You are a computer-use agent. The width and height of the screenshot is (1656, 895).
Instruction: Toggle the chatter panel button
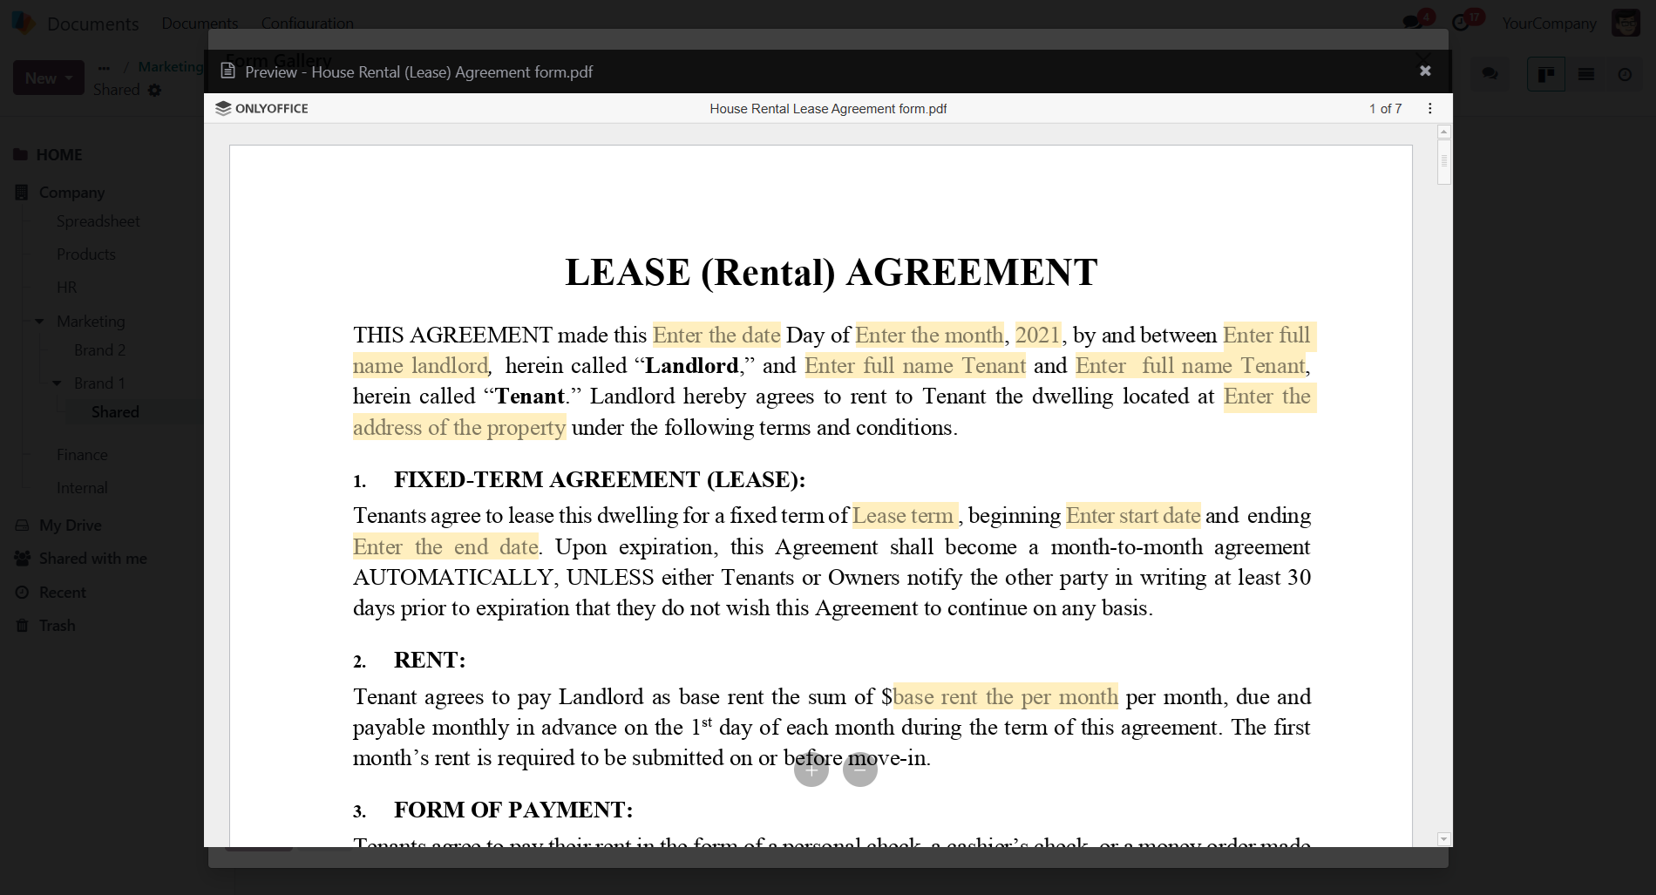1490,75
